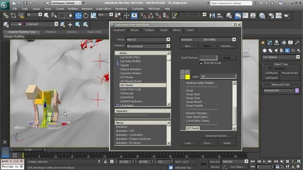
Task: Toggle Set Key mode
Action: (x=214, y=167)
